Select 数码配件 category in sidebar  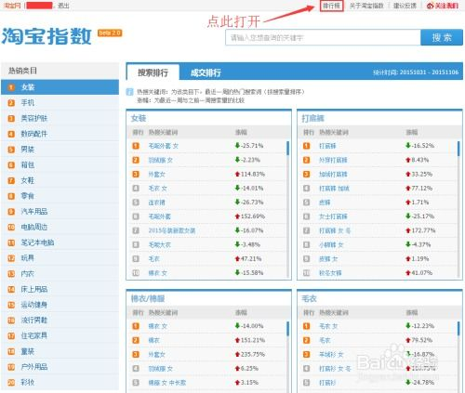[x=60, y=134]
